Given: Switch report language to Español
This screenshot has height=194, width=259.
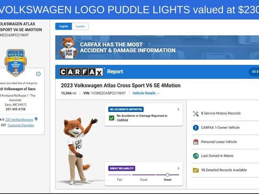Looking at the screenshot, I should (x=80, y=27).
